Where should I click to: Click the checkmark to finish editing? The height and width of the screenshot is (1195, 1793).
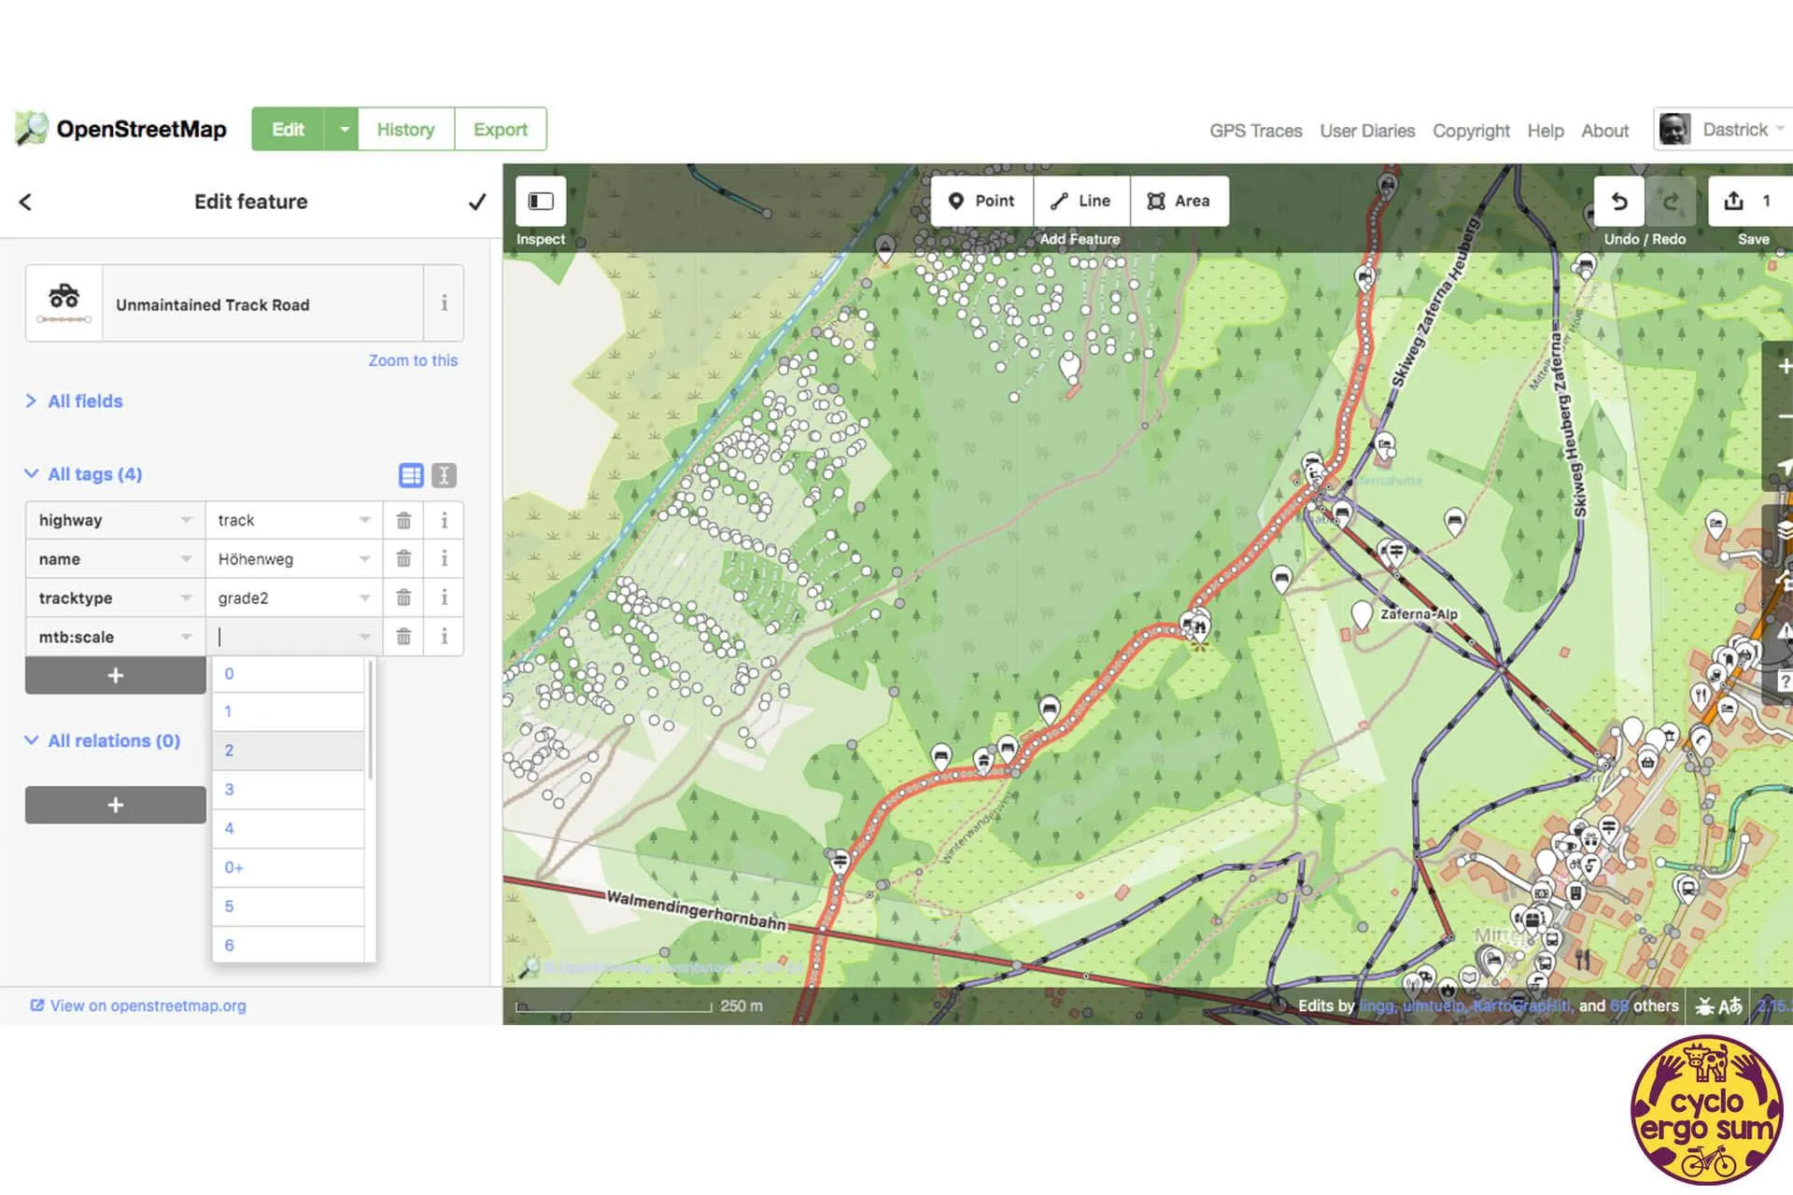click(x=476, y=202)
